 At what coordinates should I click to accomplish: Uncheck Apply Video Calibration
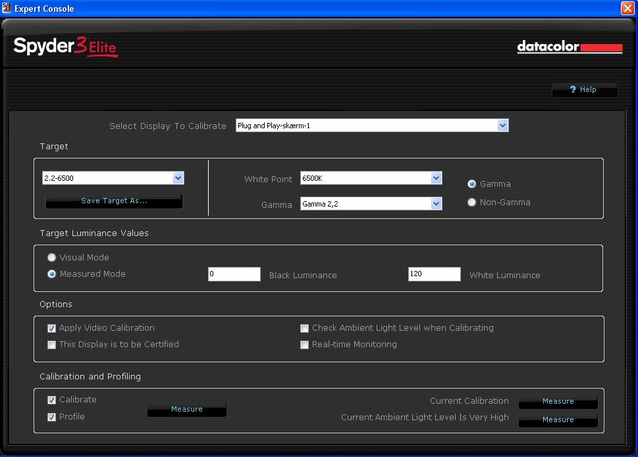click(x=51, y=328)
